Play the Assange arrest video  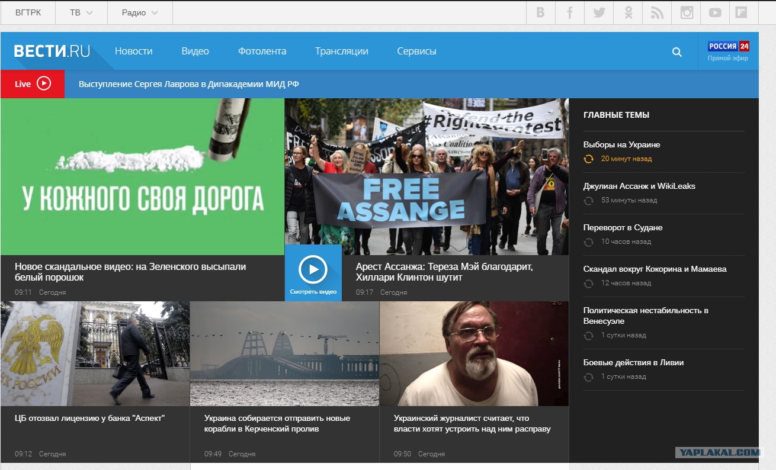coord(313,273)
